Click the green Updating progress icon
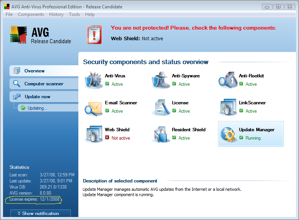This screenshot has width=299, height=220. pyautogui.click(x=23, y=108)
